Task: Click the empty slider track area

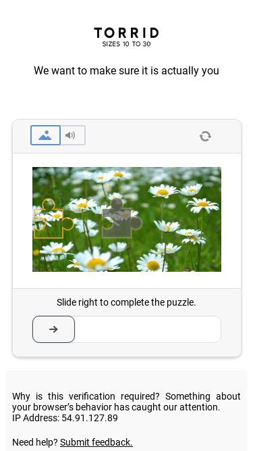Action: click(x=148, y=329)
